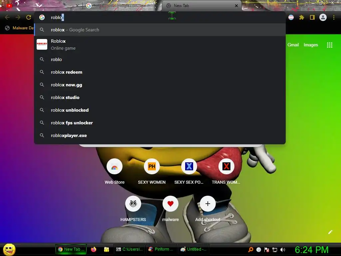
Task: Click the flag with red X tray icon
Action: [x=267, y=250]
